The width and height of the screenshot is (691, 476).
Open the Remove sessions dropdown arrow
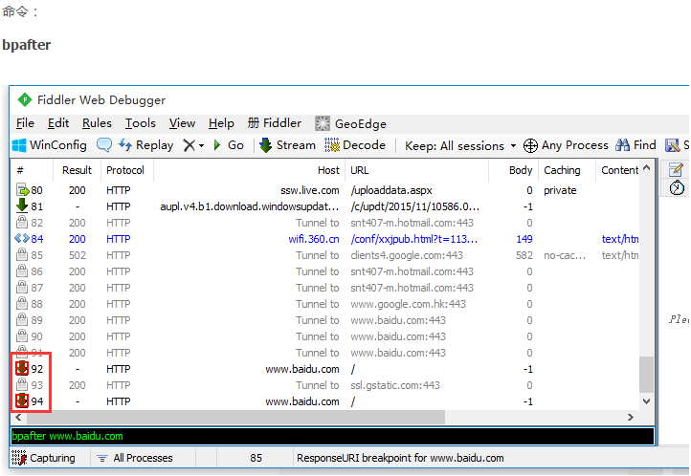pyautogui.click(x=201, y=145)
